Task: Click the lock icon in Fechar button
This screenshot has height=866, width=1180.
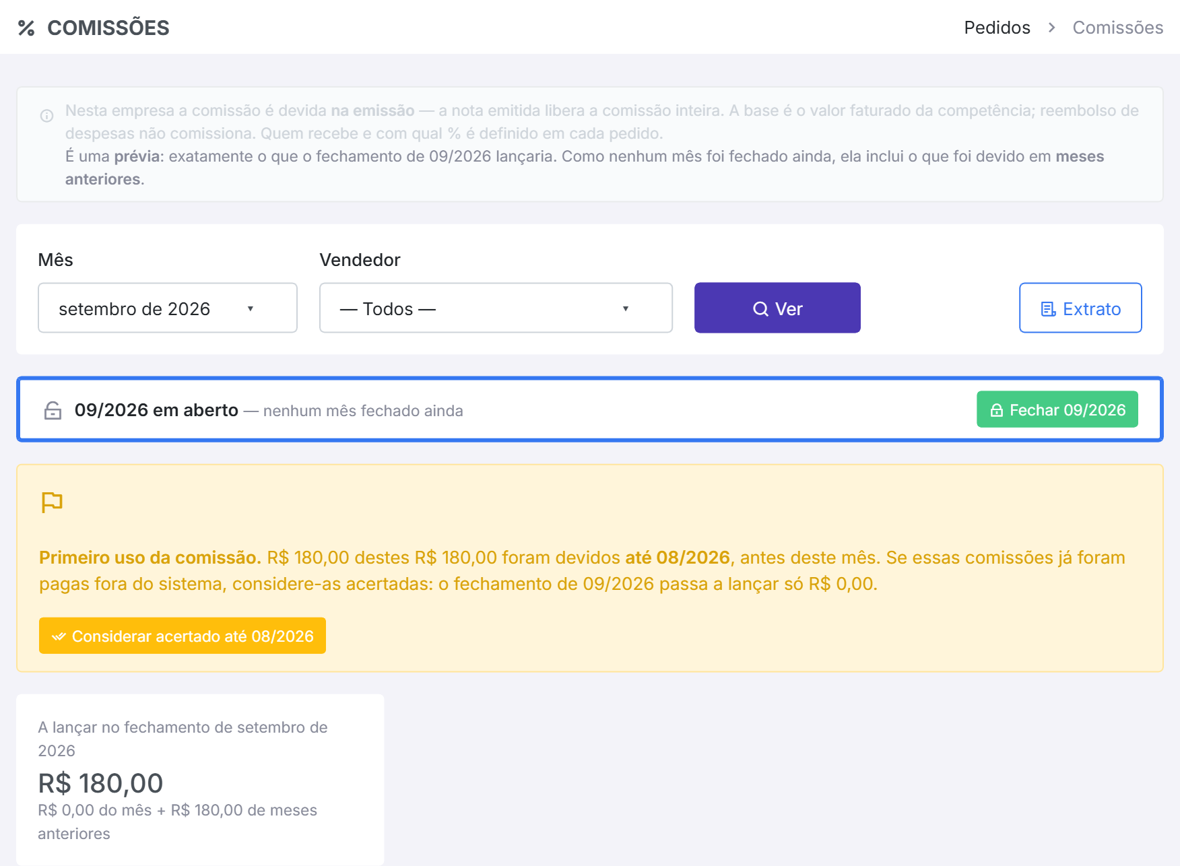Action: pos(996,410)
